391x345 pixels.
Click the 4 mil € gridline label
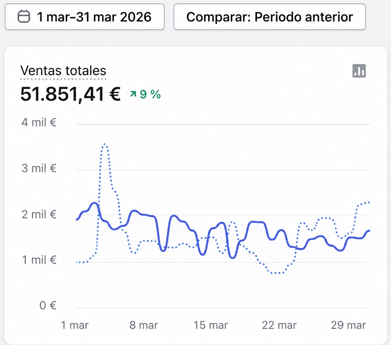click(39, 122)
